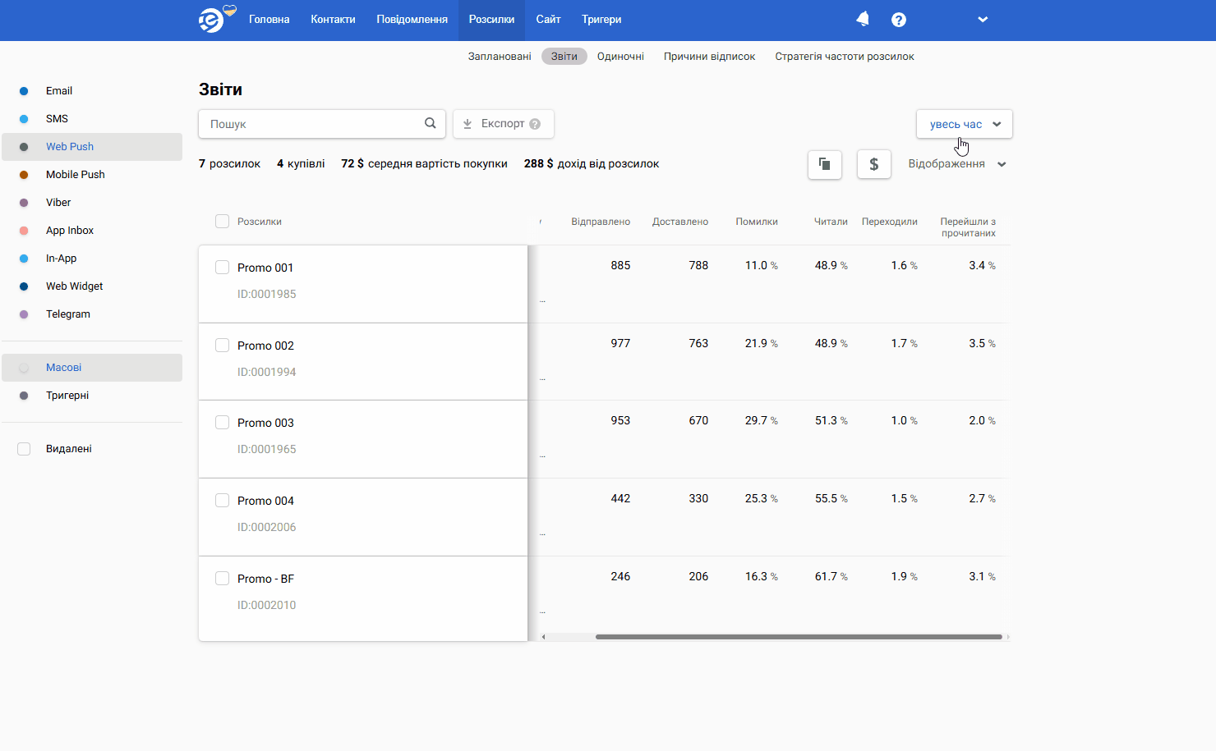Screen dimensions: 1216x751
Task: Click the search magnifier icon
Action: [x=430, y=124]
